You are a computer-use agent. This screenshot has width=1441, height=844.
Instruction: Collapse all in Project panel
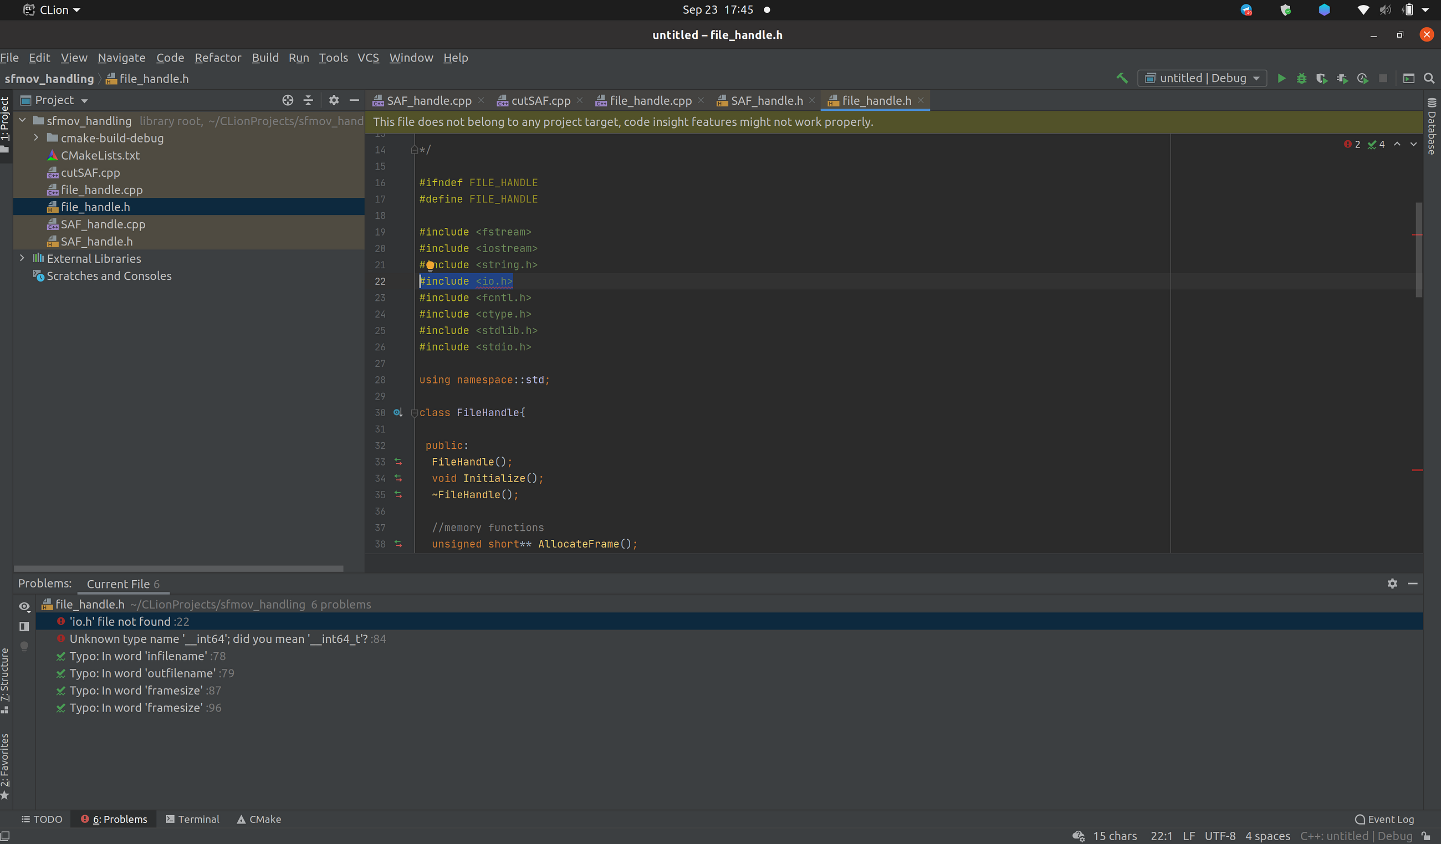(308, 101)
